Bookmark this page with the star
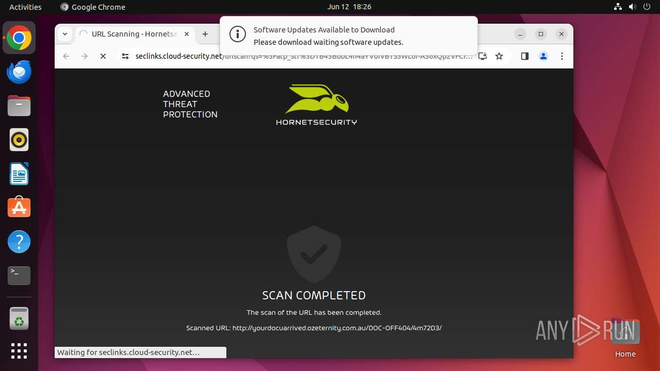 click(499, 56)
